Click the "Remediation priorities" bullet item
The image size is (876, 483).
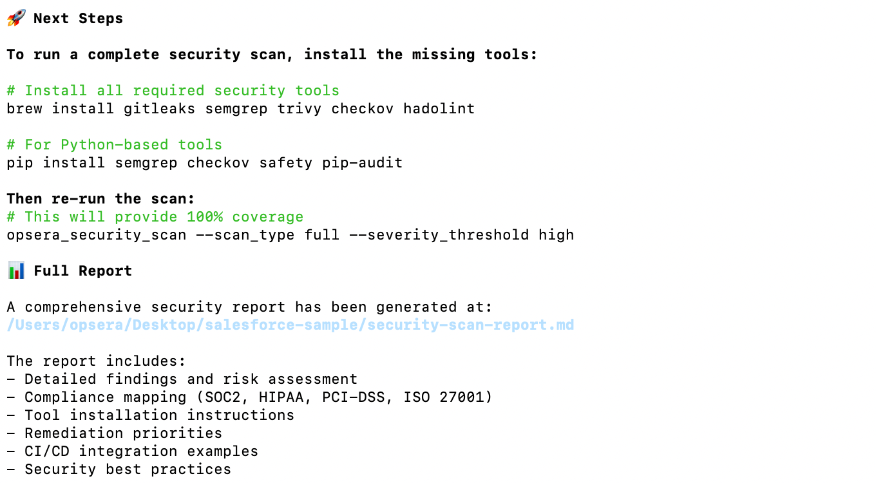(123, 433)
